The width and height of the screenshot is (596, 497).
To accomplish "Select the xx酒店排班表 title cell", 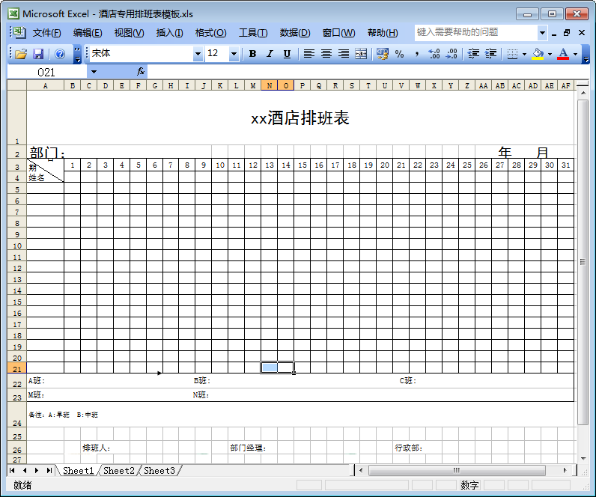I will tap(300, 118).
